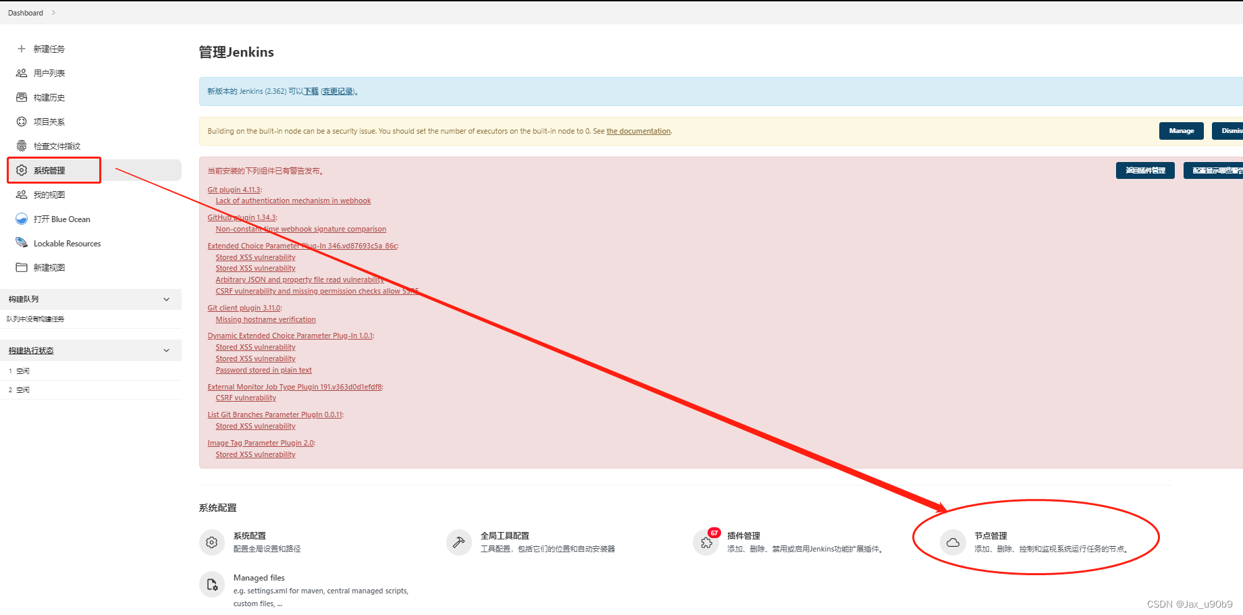Click the cloud icon for 节点管理
This screenshot has width=1243, height=615.
[953, 542]
